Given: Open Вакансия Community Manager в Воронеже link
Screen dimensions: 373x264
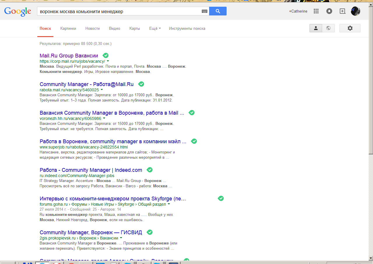Looking at the screenshot, I should pos(112,113).
